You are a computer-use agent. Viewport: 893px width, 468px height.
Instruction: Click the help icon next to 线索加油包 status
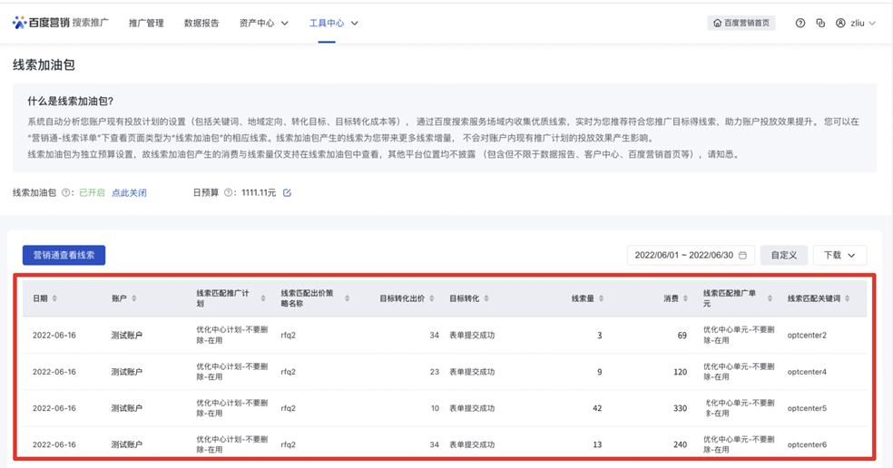[65, 193]
